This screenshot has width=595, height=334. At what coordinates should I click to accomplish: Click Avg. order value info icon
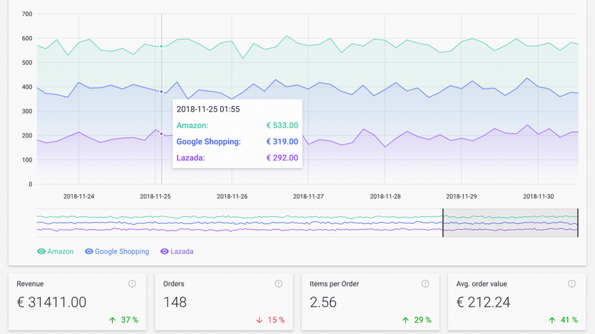[x=572, y=284]
